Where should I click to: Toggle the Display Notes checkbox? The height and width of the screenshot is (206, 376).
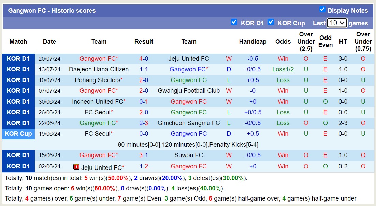pyautogui.click(x=322, y=10)
